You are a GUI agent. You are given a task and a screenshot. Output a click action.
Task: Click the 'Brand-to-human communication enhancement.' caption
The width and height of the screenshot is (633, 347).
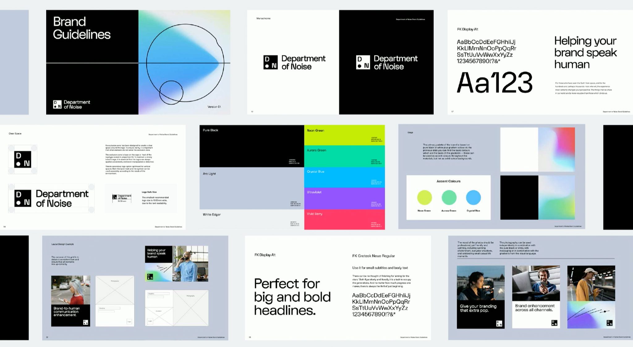pyautogui.click(x=66, y=312)
